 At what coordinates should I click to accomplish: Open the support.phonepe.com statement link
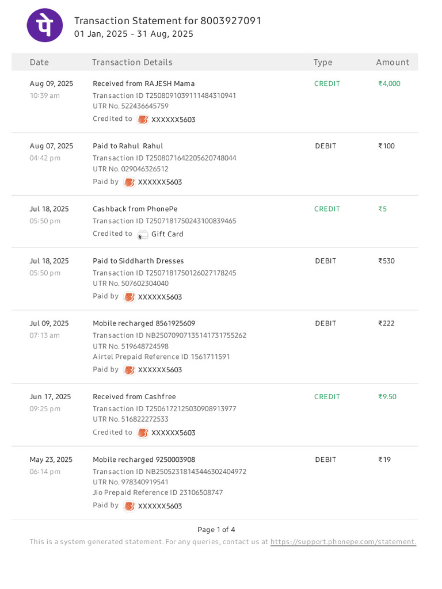[x=343, y=542]
